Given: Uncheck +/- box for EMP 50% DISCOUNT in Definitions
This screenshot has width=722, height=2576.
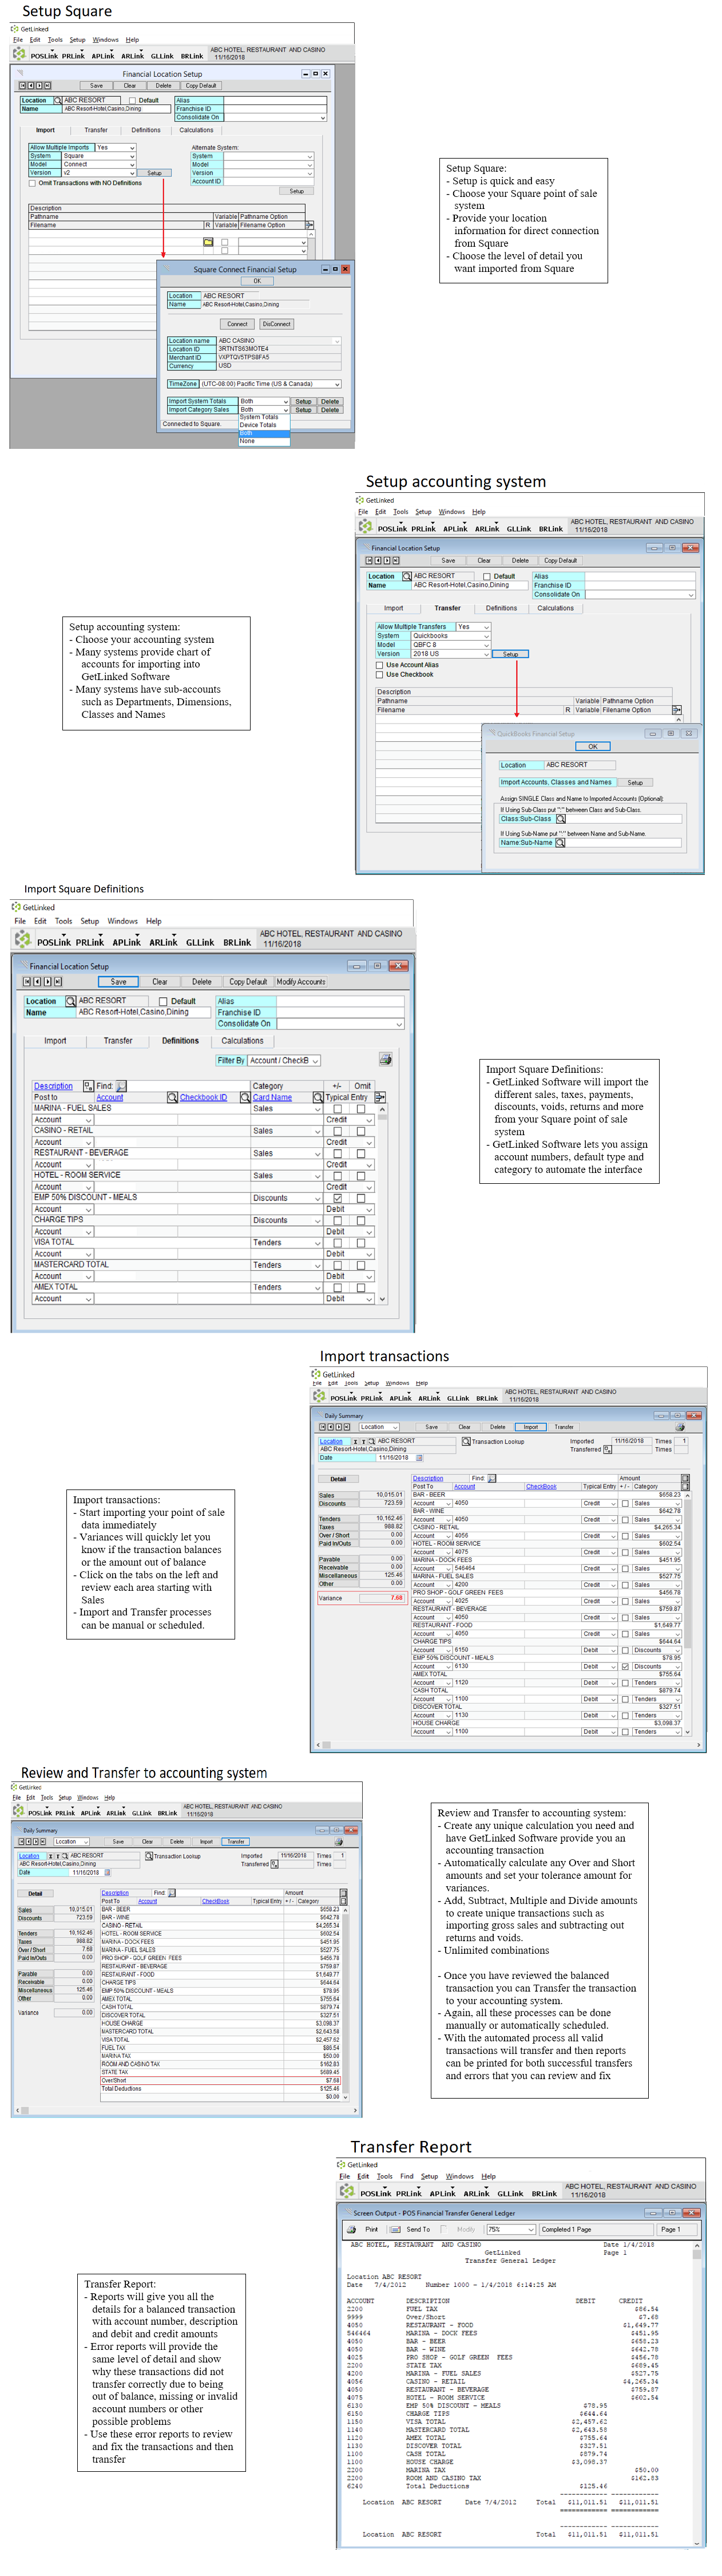Looking at the screenshot, I should pos(337,1198).
